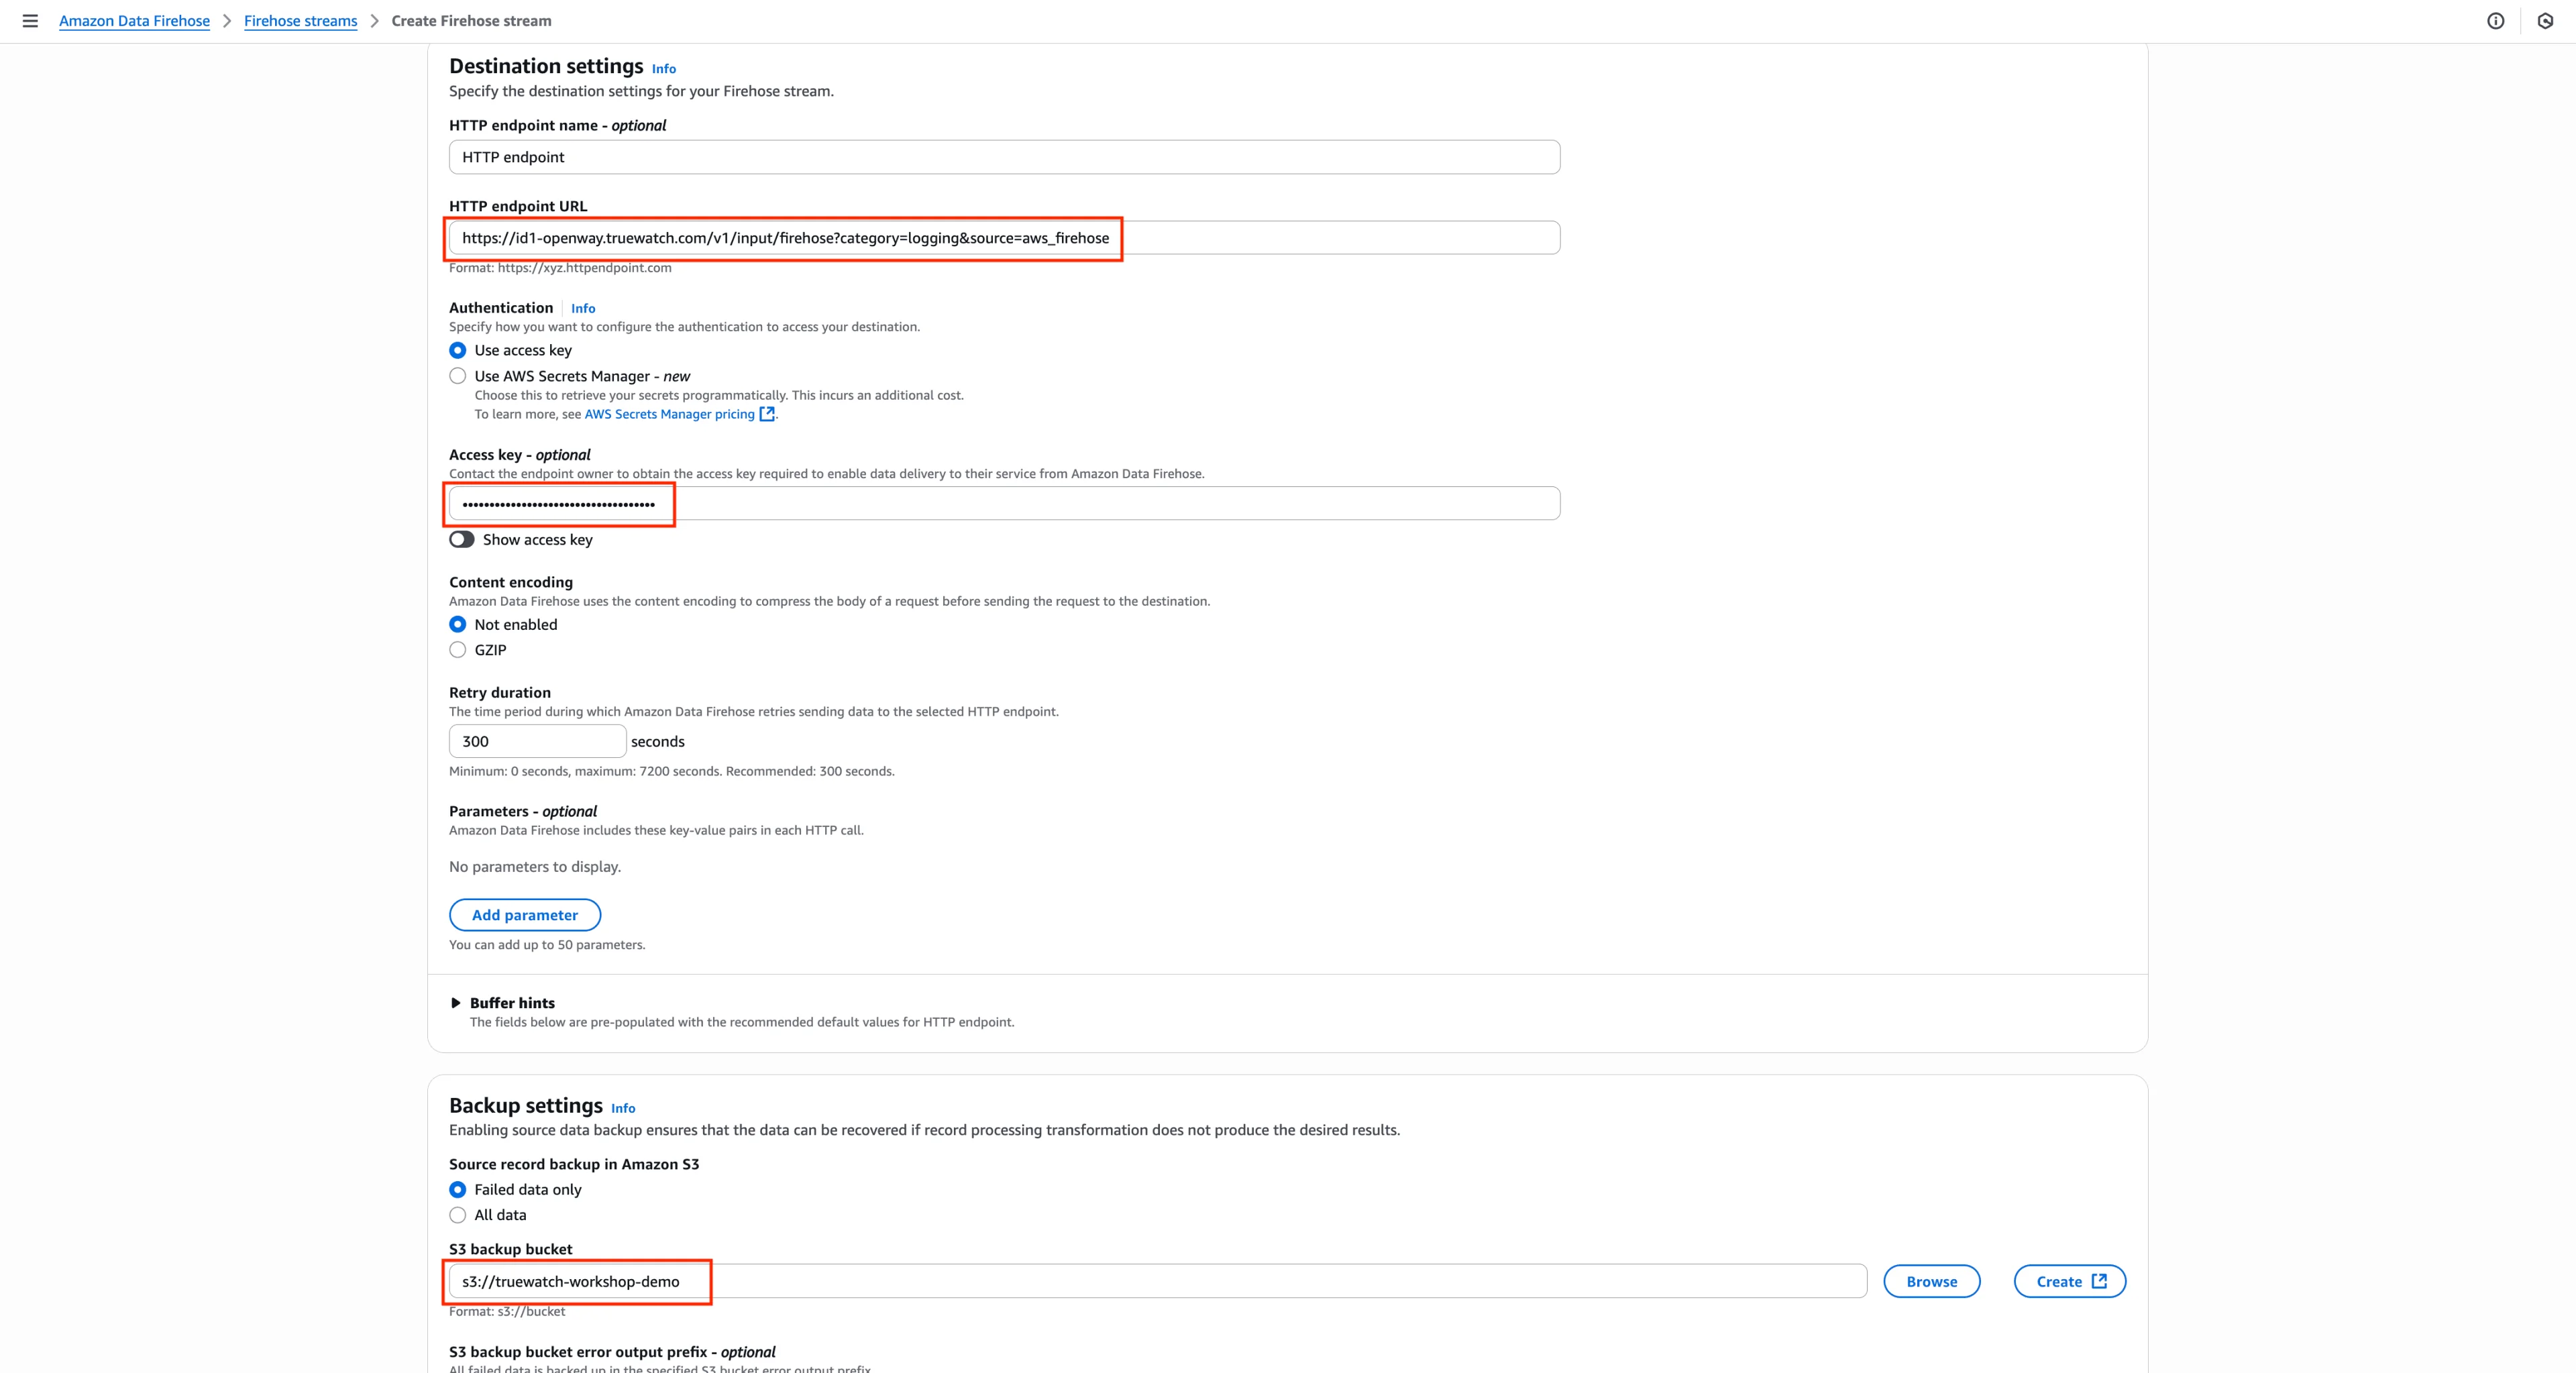Click the info circle icon in header
Image resolution: width=2576 pixels, height=1373 pixels.
pyautogui.click(x=2495, y=21)
